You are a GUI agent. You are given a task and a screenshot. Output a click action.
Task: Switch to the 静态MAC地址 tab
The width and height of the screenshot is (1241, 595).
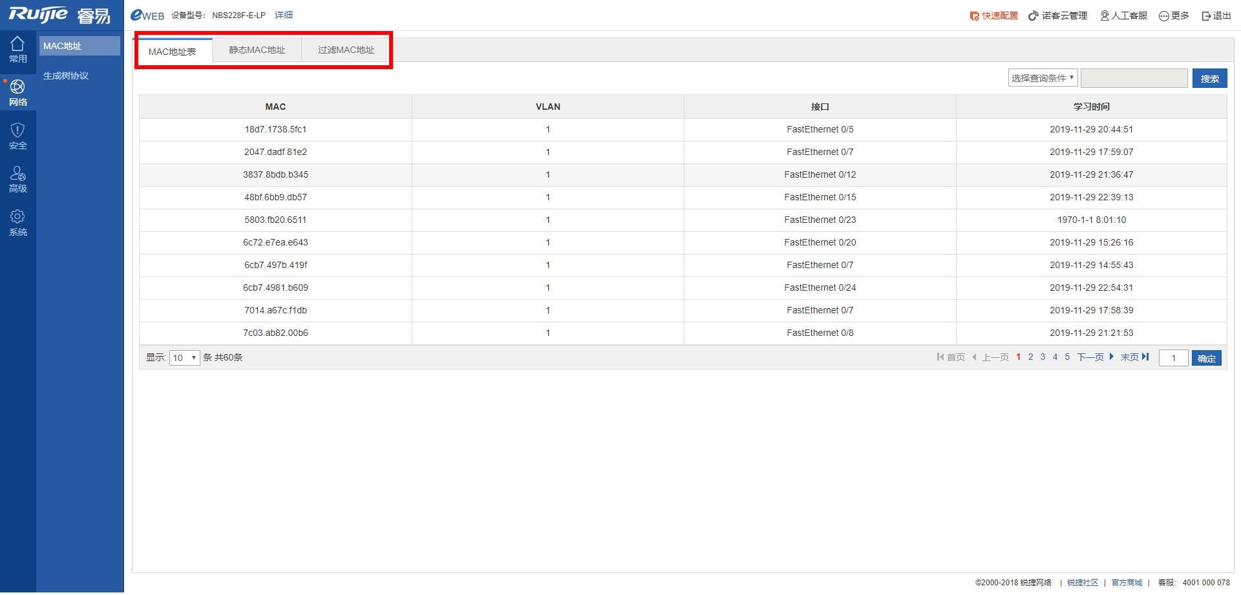(x=257, y=50)
